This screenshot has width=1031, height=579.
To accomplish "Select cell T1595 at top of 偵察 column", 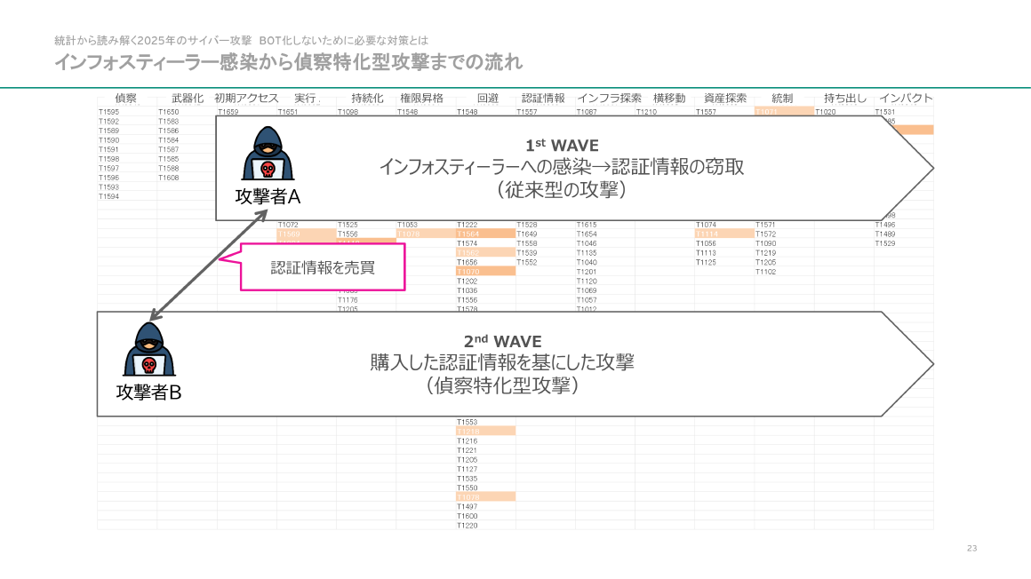I will click(x=108, y=110).
